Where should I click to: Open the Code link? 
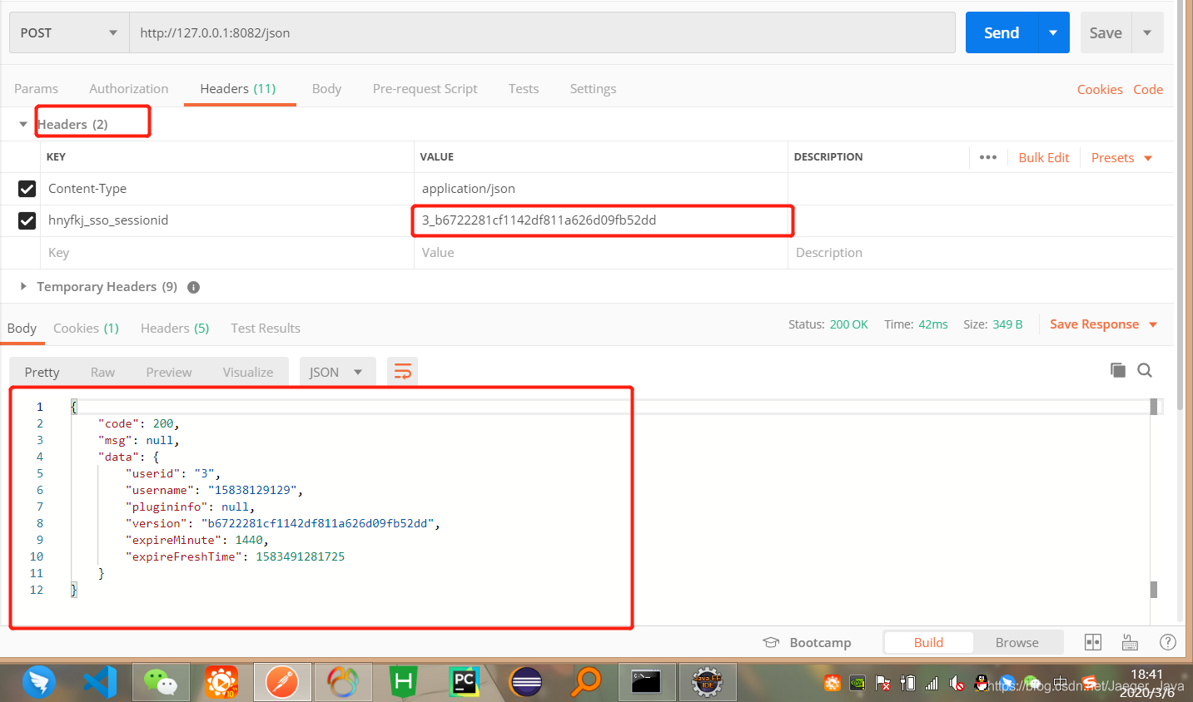(1148, 89)
